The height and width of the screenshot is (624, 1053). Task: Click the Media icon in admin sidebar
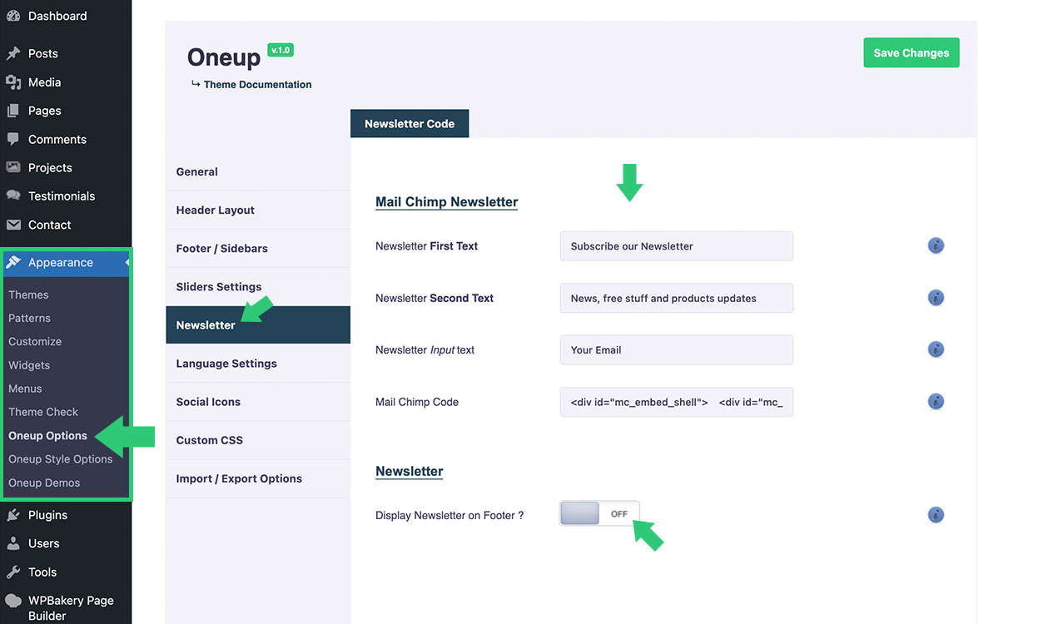tap(13, 82)
